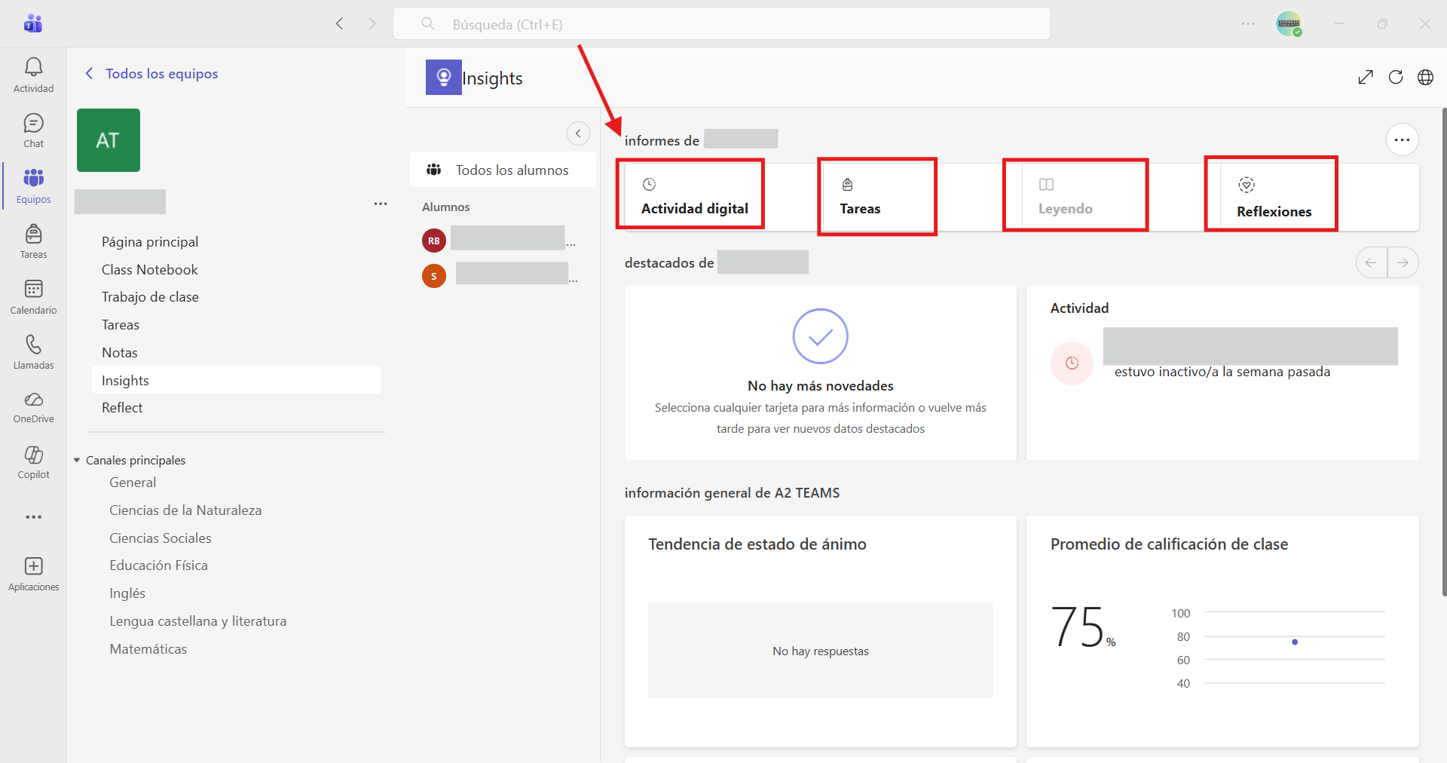Open Ciencias de la Naturaleza channel

pyautogui.click(x=185, y=510)
